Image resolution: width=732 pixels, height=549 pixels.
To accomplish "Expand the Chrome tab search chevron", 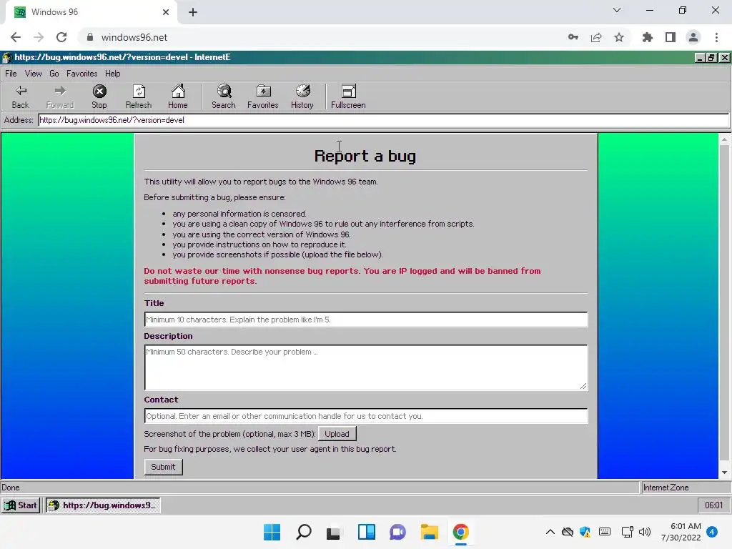I will coord(617,10).
